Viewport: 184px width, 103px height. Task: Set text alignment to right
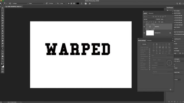(74, 3)
